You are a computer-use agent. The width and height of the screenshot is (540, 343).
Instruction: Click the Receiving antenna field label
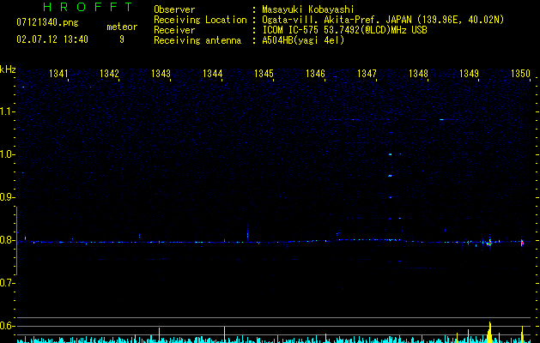[x=197, y=40]
